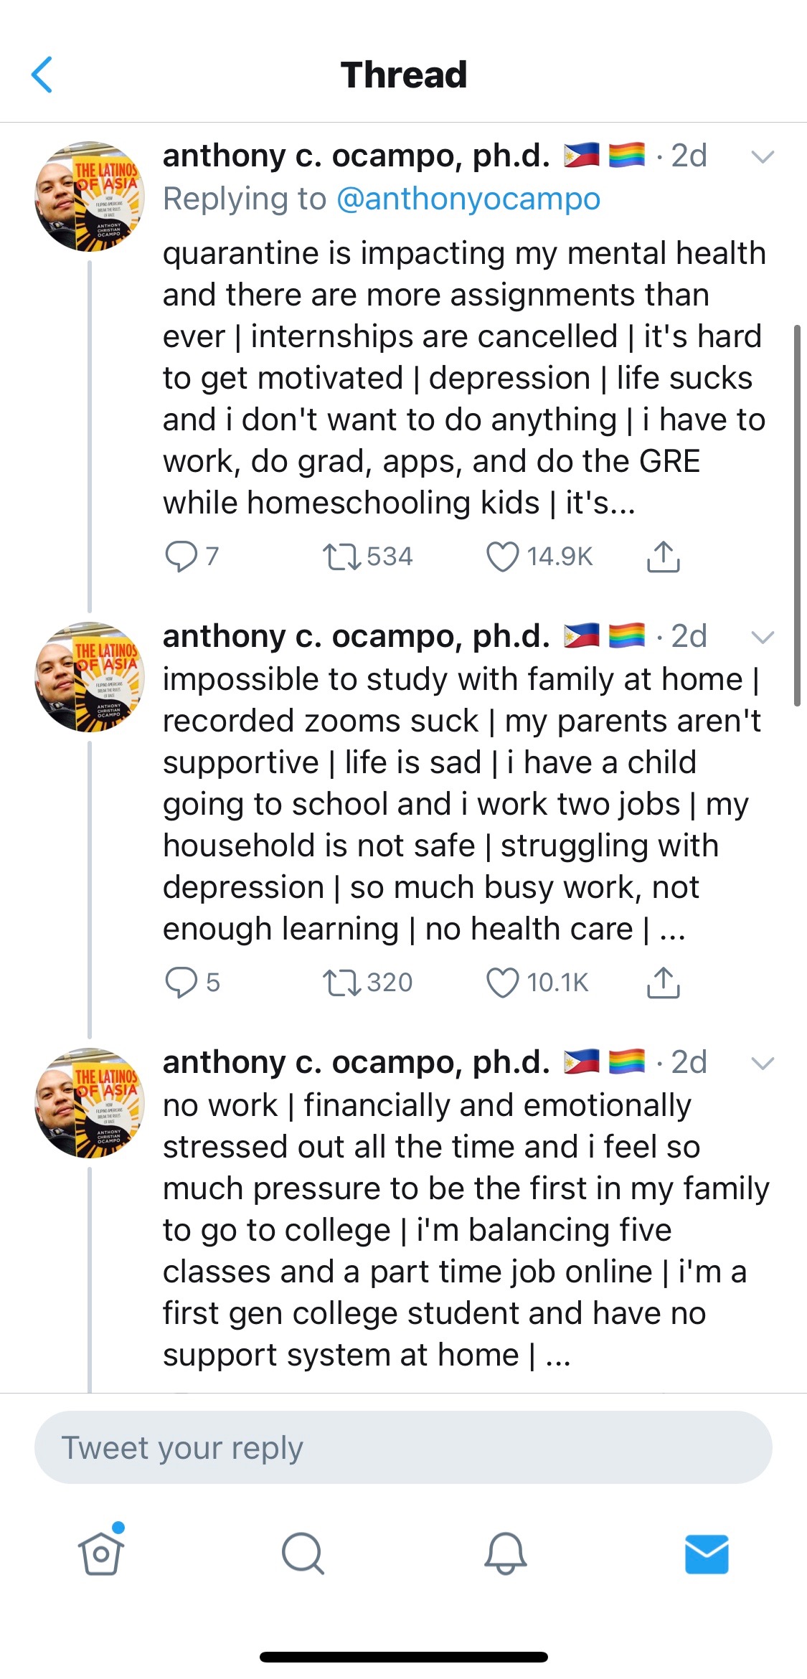
Task: Retweet the tweet with 534 retweets
Action: click(x=341, y=557)
